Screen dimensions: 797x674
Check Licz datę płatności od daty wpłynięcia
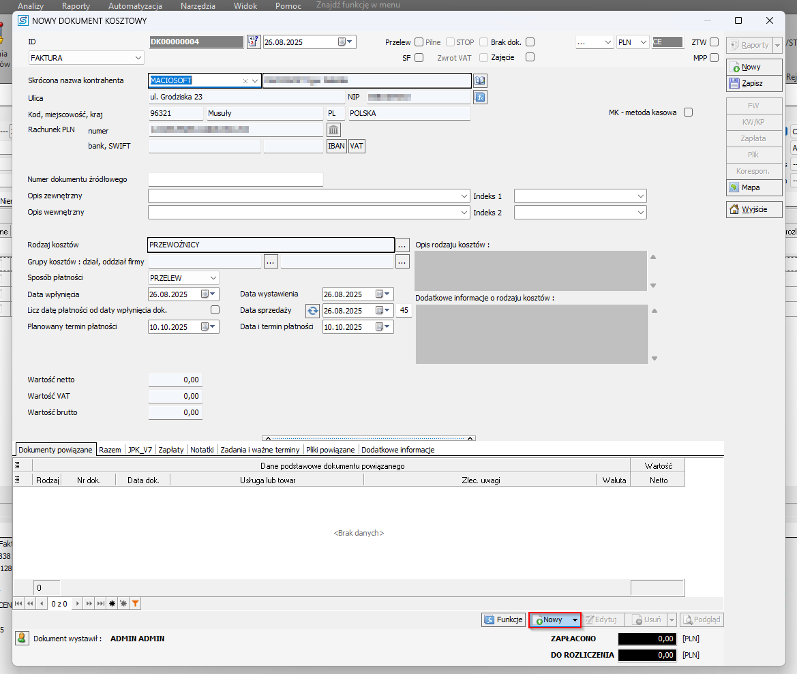[215, 310]
